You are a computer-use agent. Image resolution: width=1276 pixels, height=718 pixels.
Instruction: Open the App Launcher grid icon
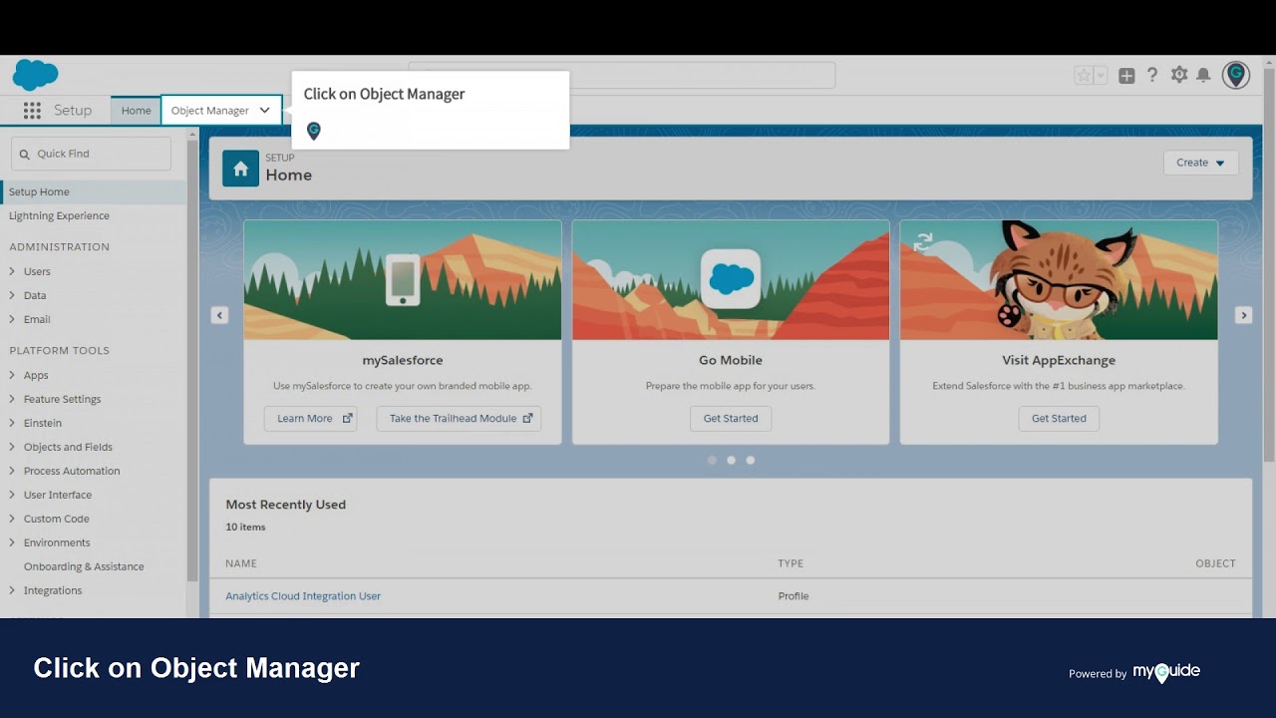click(32, 111)
